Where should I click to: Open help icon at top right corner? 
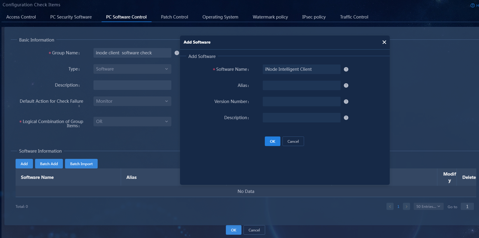point(473,5)
